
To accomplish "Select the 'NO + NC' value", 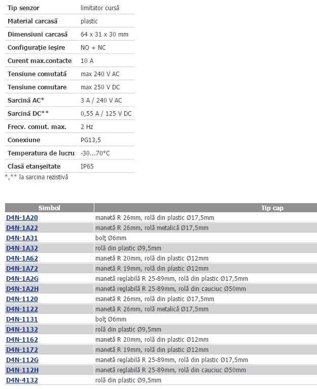I will tap(93, 47).
